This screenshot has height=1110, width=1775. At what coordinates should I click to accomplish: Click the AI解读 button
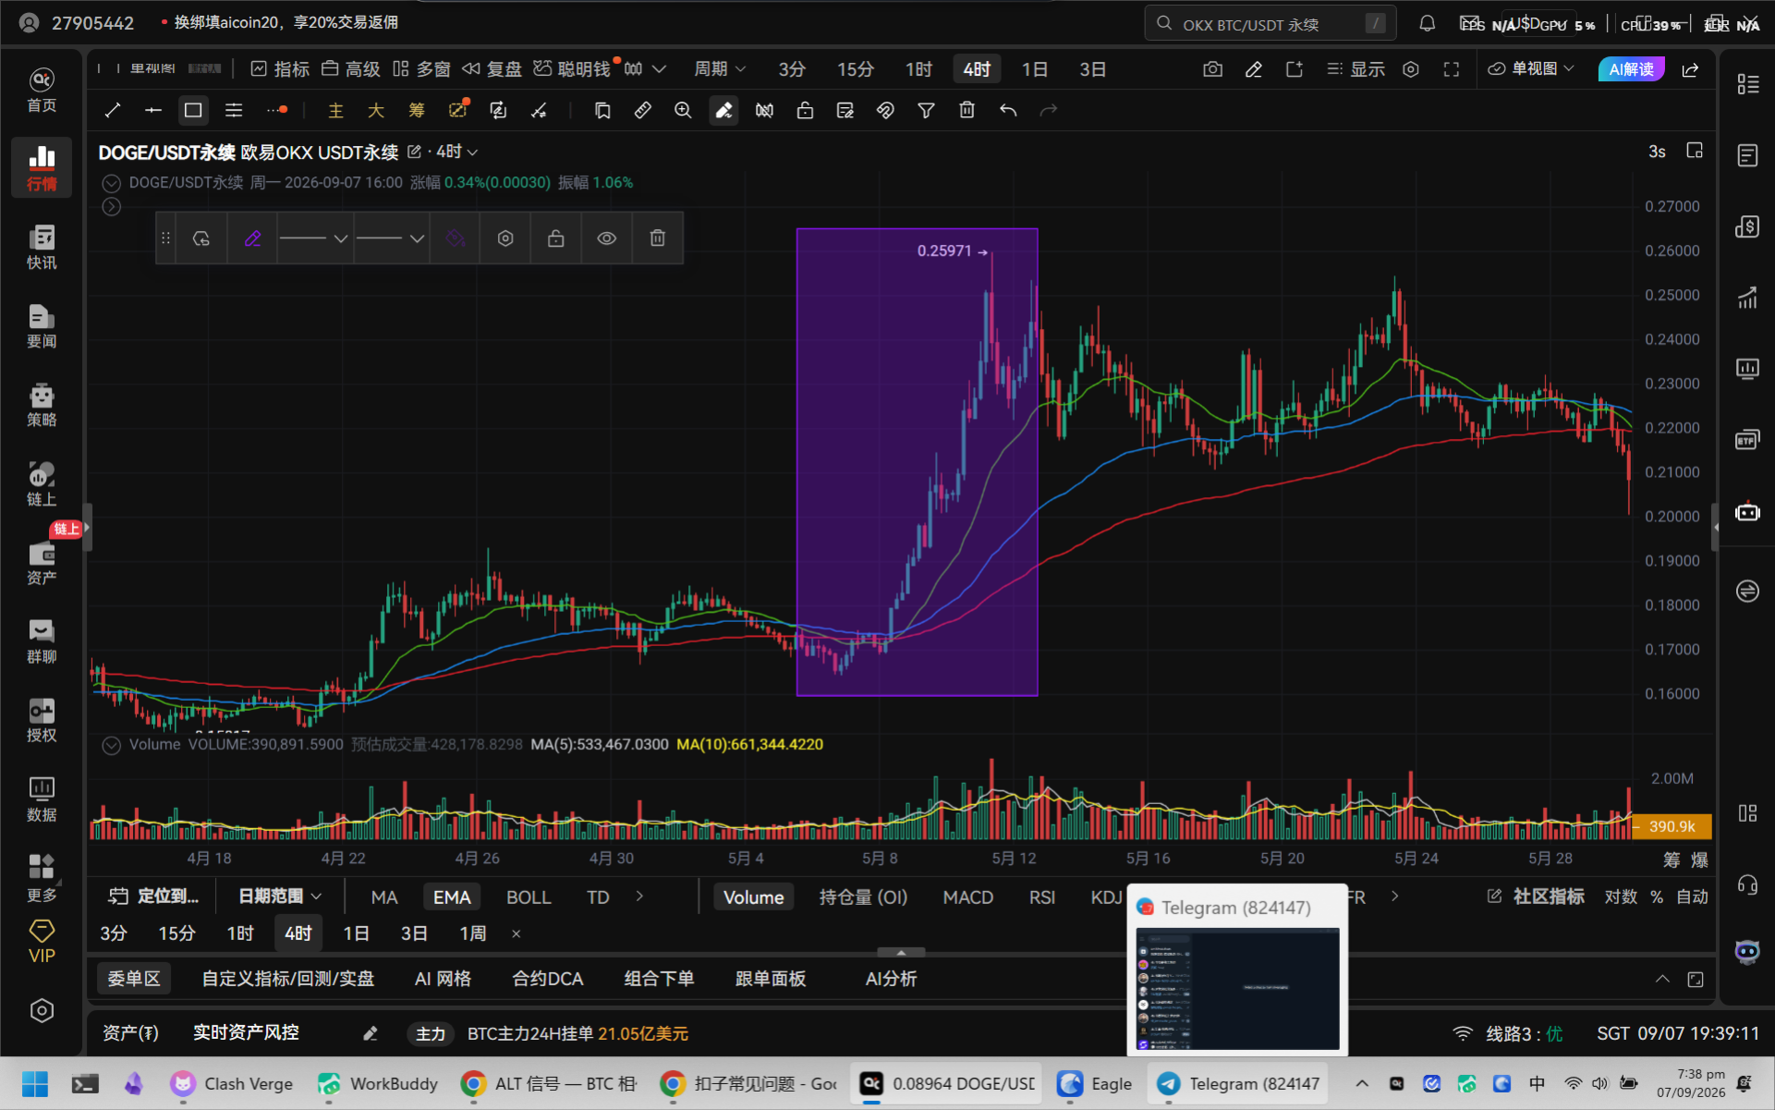[x=1631, y=69]
